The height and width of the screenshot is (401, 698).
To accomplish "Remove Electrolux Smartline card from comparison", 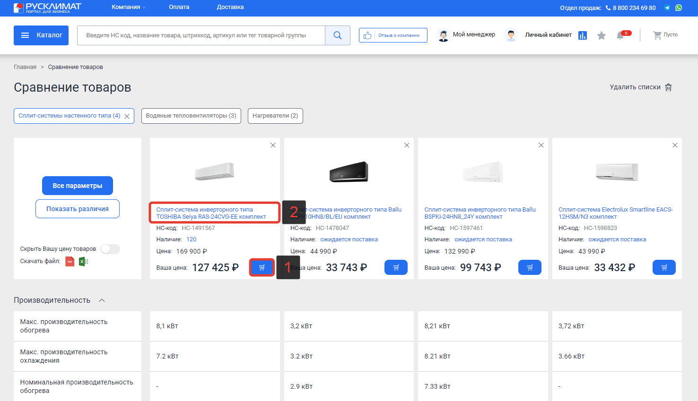I will [x=675, y=145].
